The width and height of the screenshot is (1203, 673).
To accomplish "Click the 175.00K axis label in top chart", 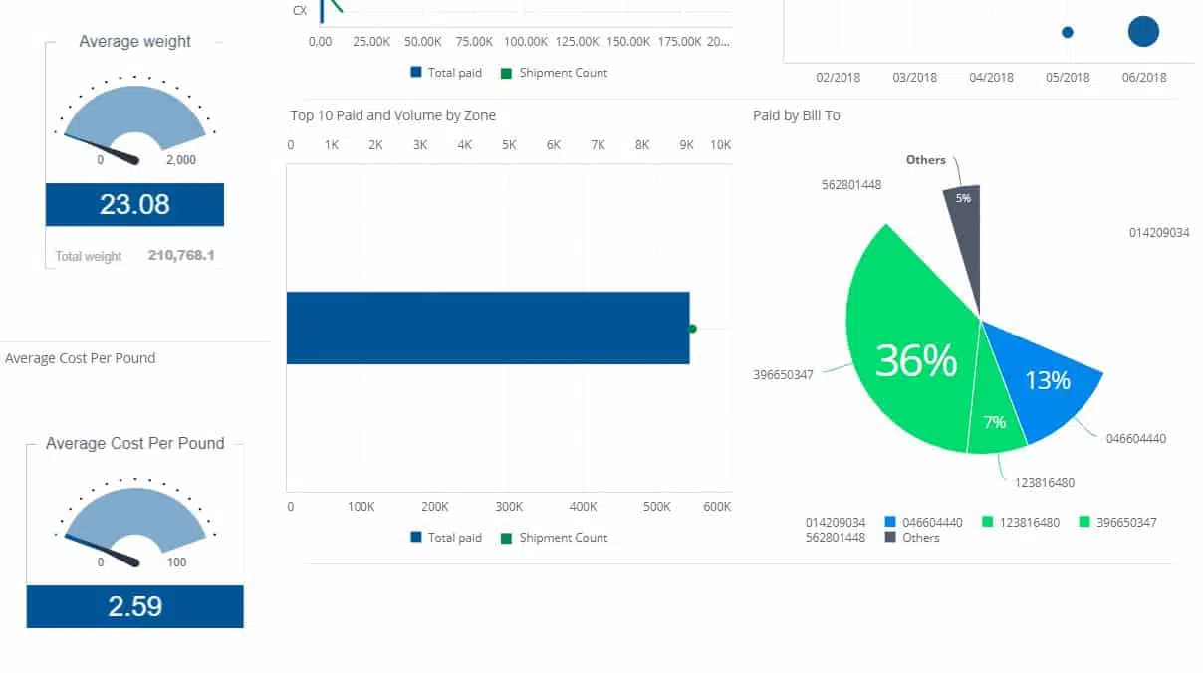I will click(679, 42).
